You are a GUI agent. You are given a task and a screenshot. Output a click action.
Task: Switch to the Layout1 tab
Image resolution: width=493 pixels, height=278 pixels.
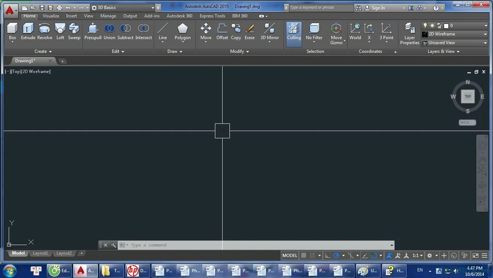[40, 253]
